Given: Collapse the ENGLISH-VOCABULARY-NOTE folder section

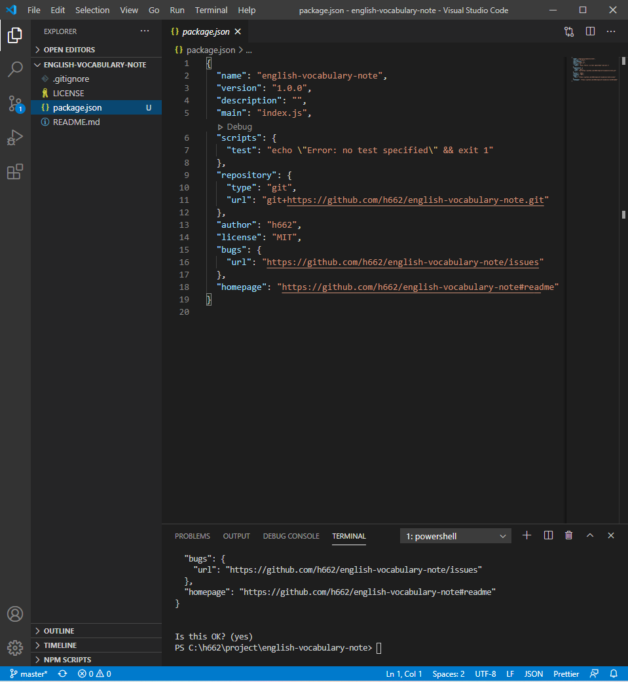Looking at the screenshot, I should point(96,65).
